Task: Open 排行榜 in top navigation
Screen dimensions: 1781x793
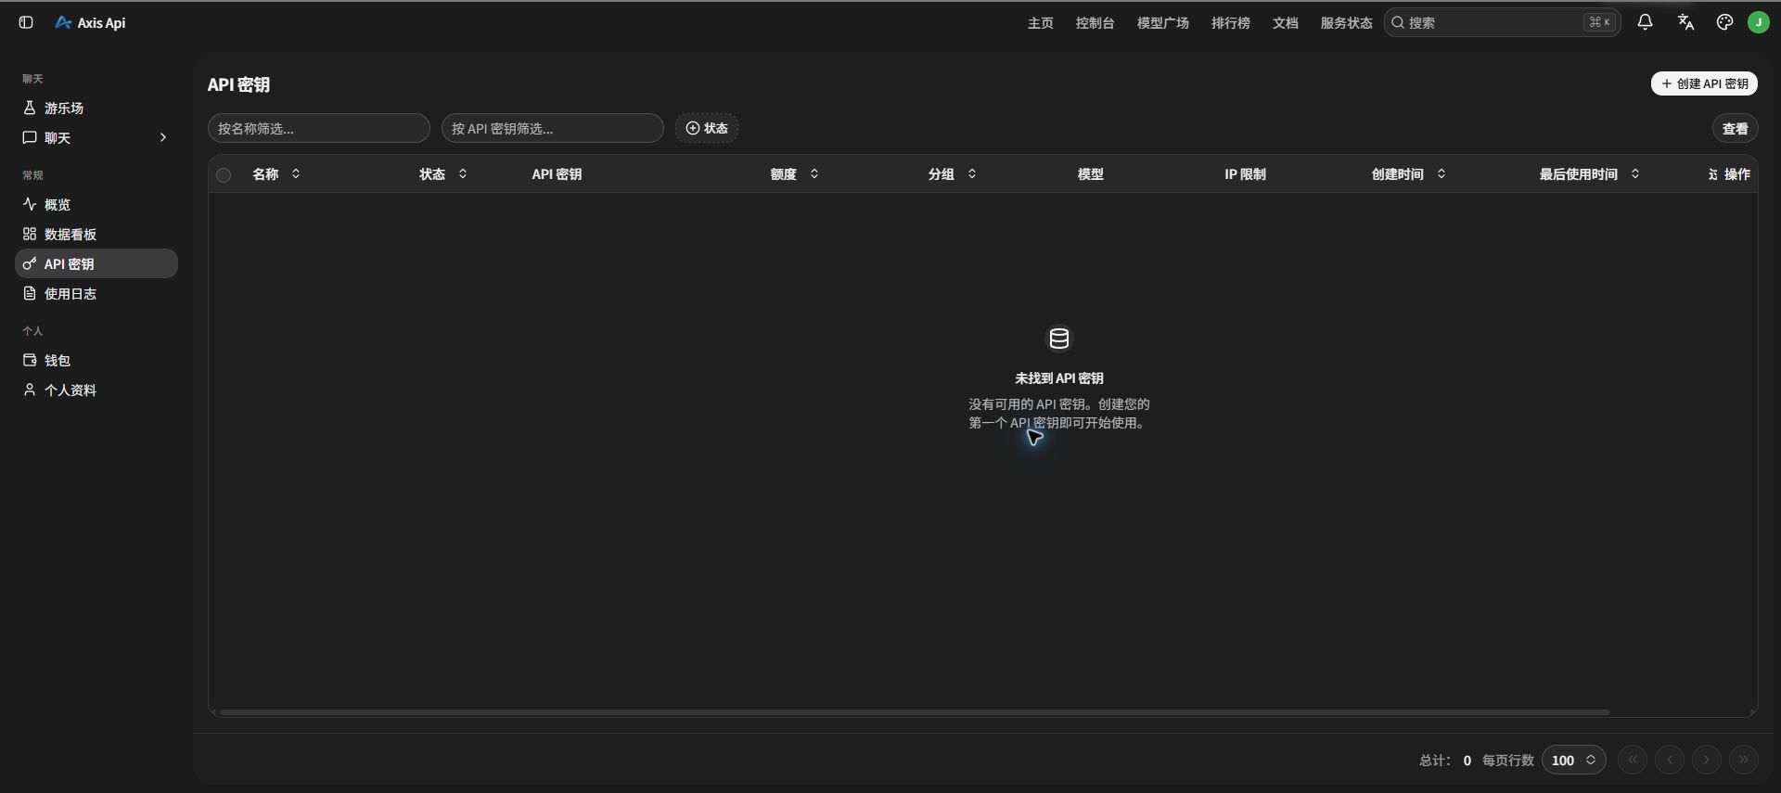Action: pyautogui.click(x=1230, y=22)
